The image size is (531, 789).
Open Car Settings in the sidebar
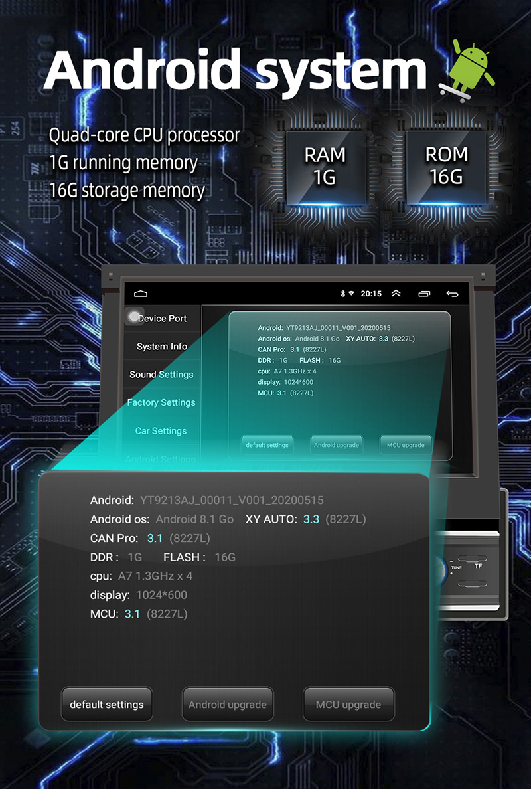pyautogui.click(x=161, y=431)
